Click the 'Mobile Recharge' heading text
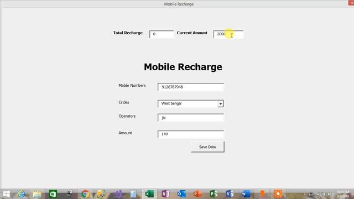 (183, 67)
